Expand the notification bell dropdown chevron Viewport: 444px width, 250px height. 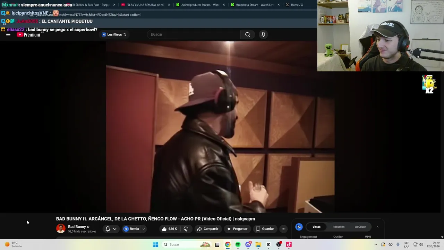(x=114, y=229)
